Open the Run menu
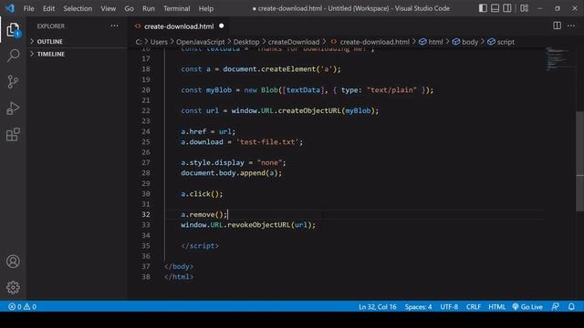Image resolution: width=584 pixels, height=328 pixels. click(148, 8)
